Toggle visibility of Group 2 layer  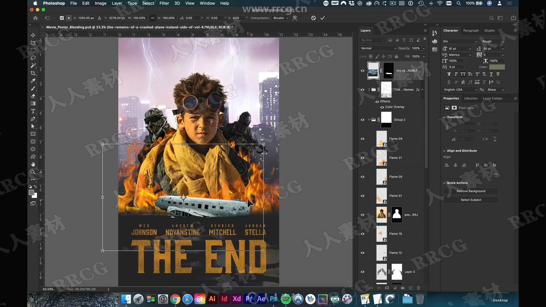[363, 119]
